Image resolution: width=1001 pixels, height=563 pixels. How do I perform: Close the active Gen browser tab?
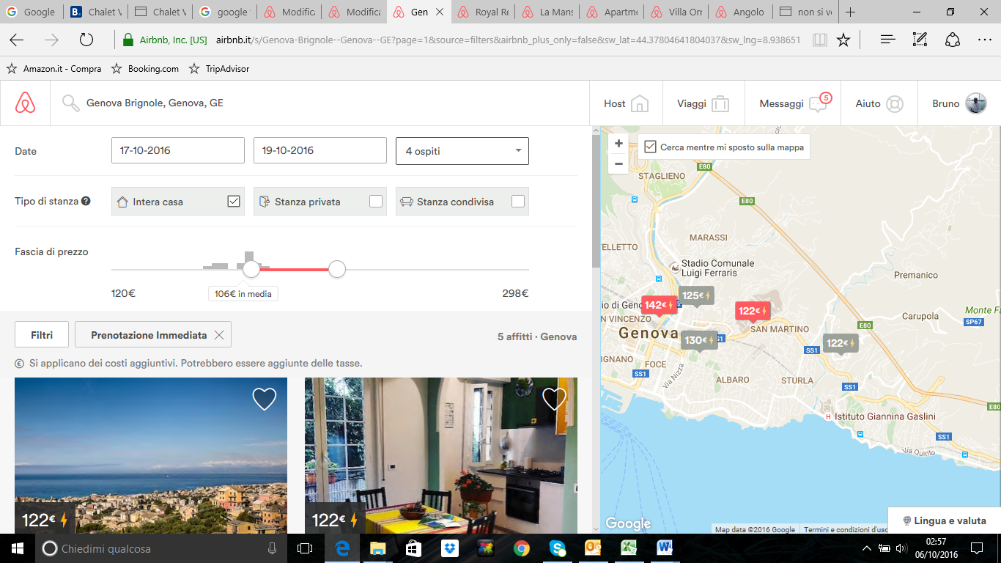439,12
